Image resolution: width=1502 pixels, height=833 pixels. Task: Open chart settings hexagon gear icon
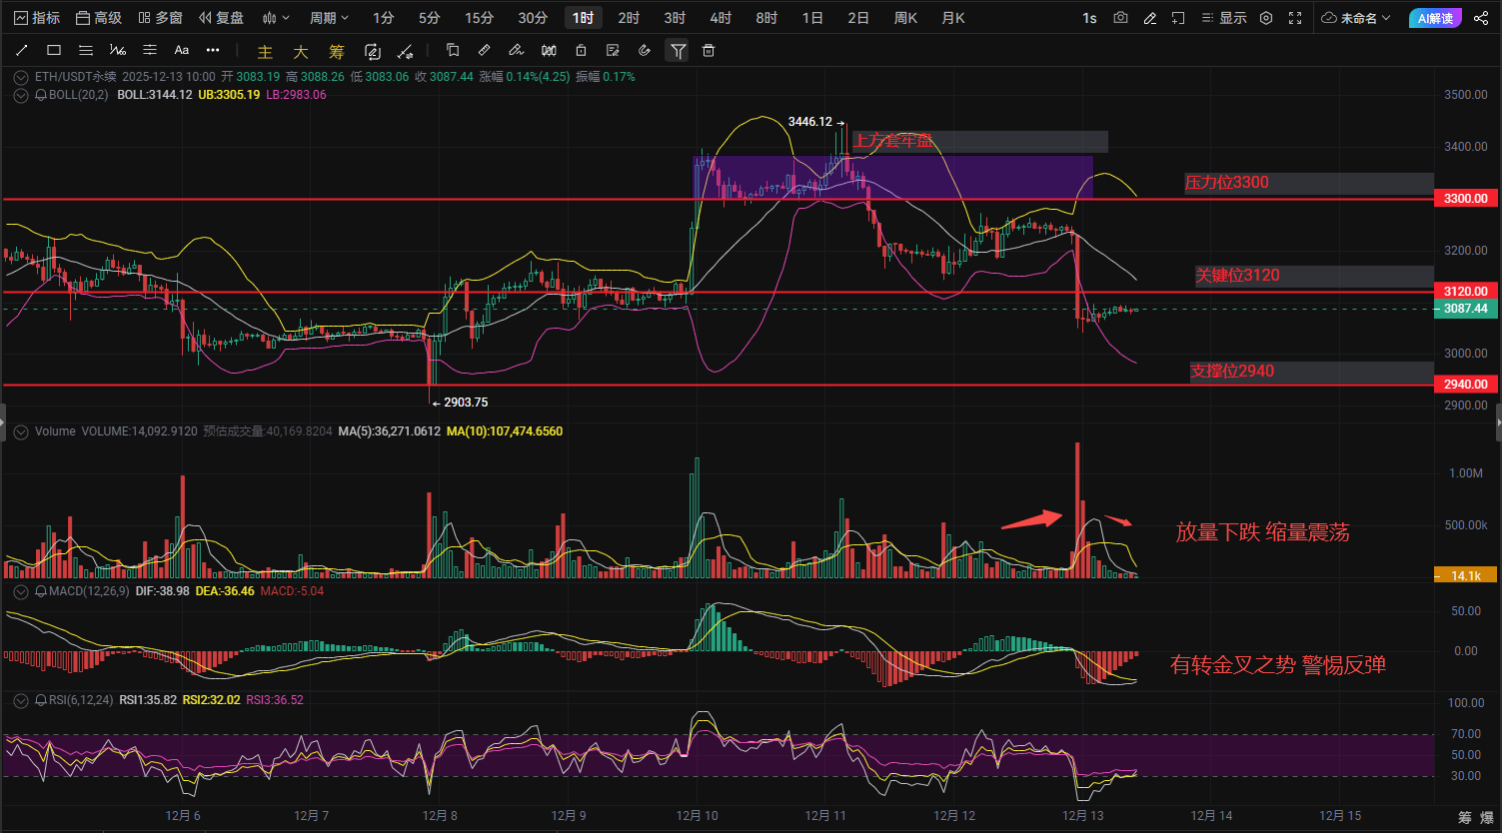coord(1266,18)
